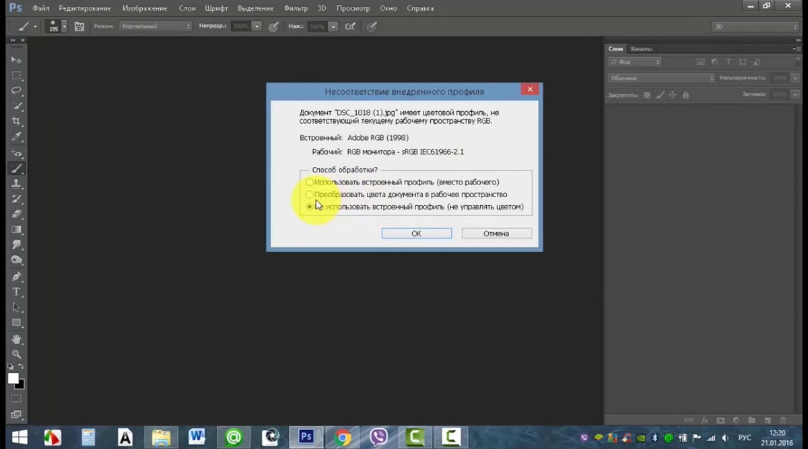Click the foreground white color swatch
The width and height of the screenshot is (808, 449).
coord(13,378)
